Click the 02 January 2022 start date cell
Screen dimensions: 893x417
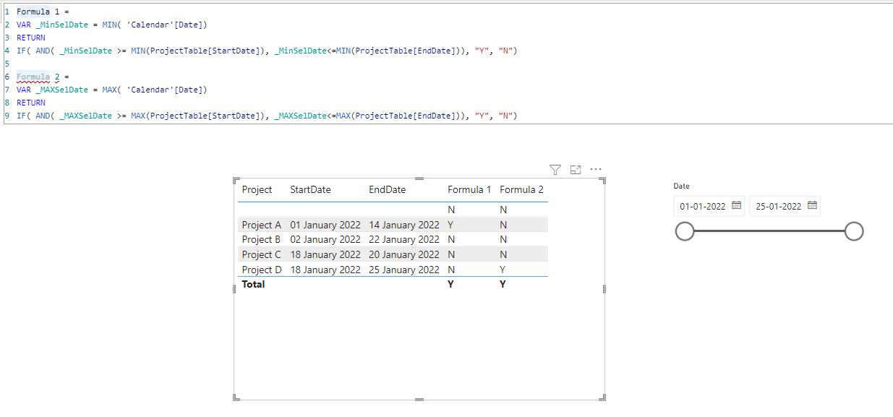point(325,239)
